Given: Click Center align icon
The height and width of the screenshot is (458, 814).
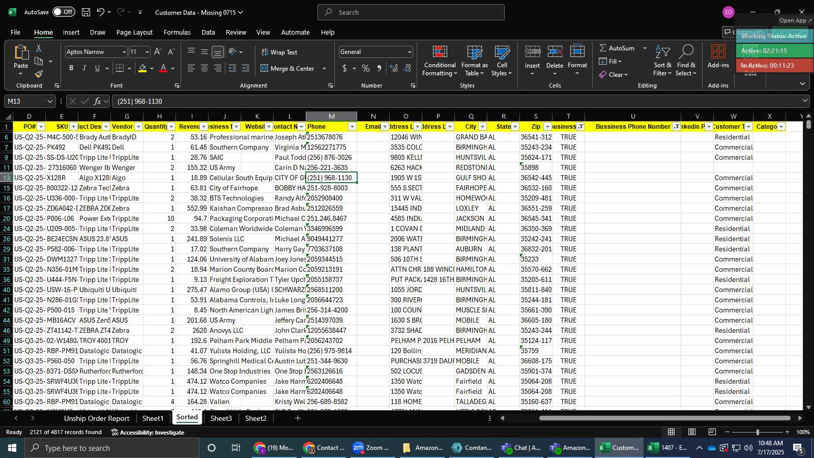Looking at the screenshot, I should click(205, 68).
